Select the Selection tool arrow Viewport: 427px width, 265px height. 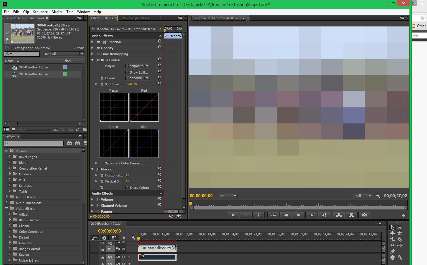click(392, 227)
